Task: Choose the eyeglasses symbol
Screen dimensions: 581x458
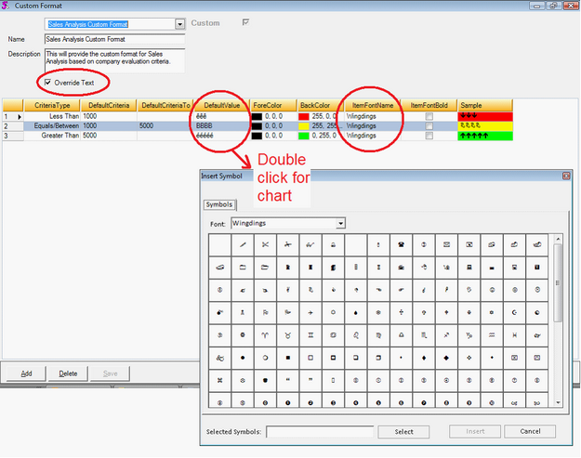Action: 310,244
